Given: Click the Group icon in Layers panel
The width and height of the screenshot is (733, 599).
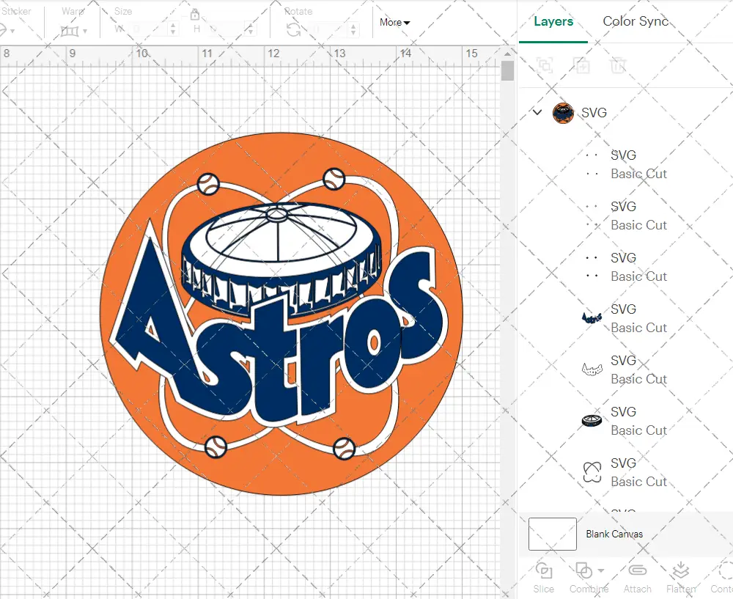Looking at the screenshot, I should (x=545, y=65).
